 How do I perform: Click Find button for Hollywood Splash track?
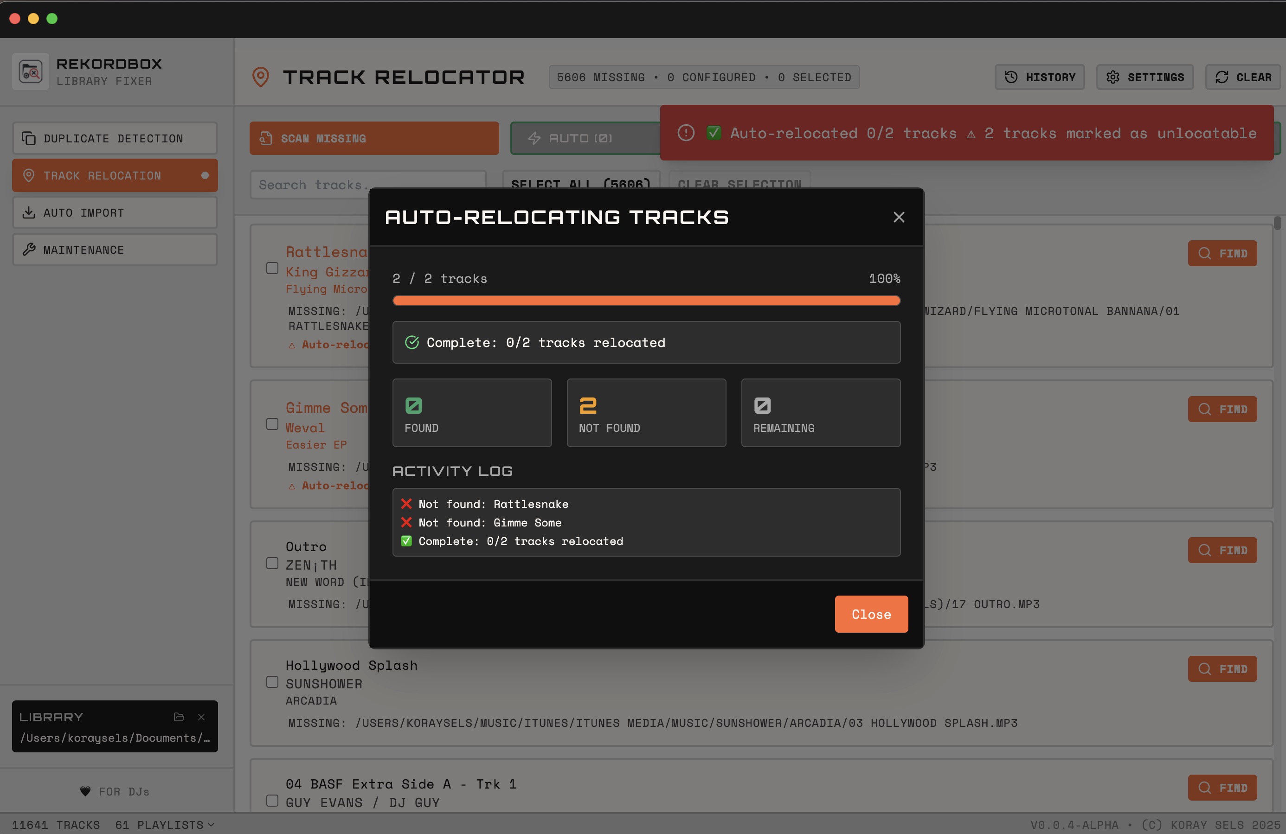coord(1222,669)
